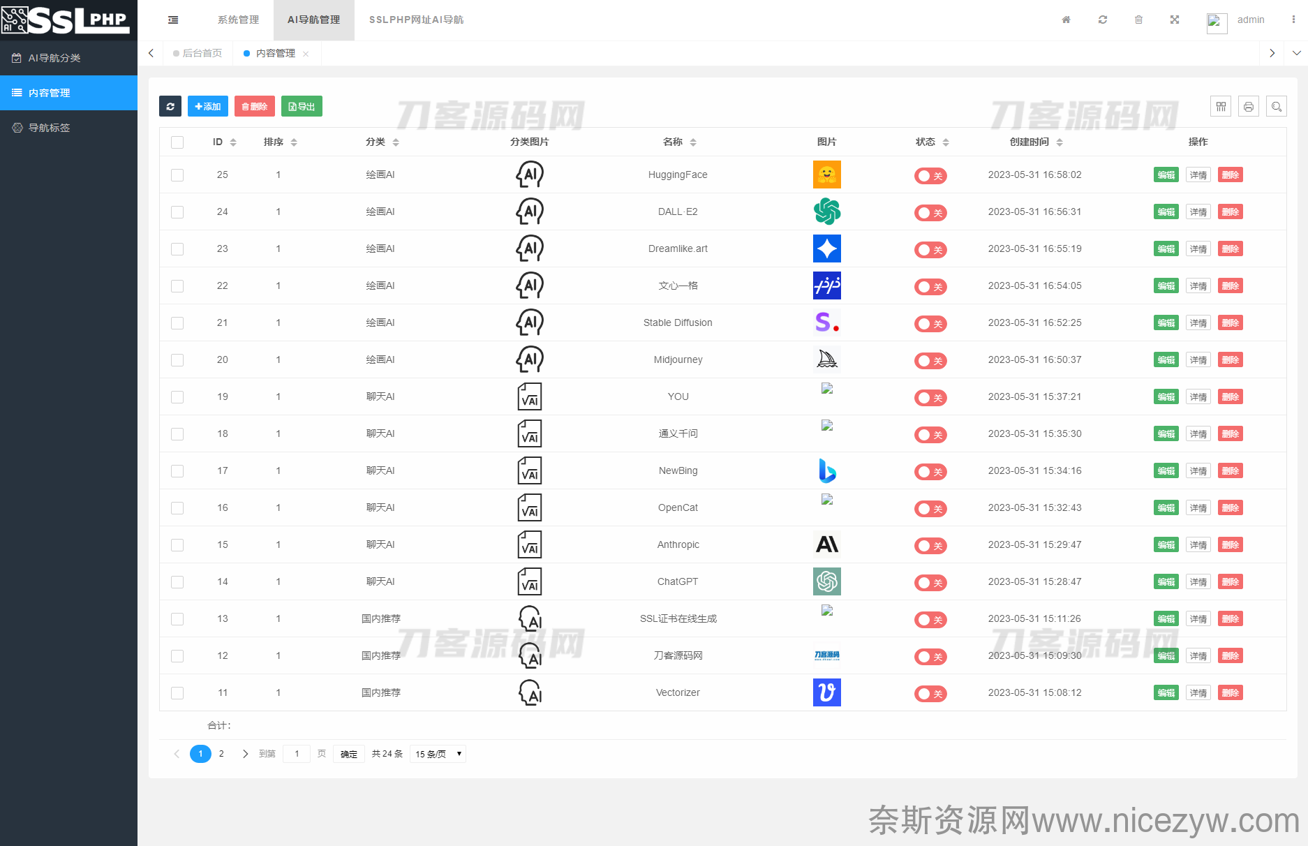Toggle the status switch for 刀客源码网
Viewport: 1308px width, 846px height.
[x=930, y=657]
